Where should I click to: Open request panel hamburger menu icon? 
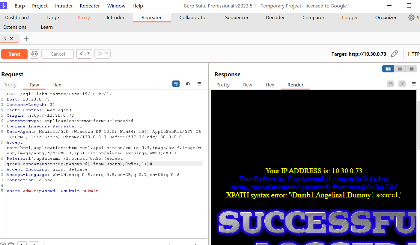199,84
